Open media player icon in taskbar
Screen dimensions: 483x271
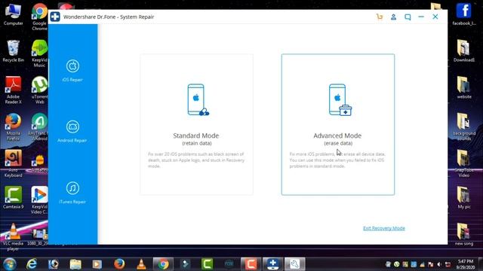click(x=97, y=264)
